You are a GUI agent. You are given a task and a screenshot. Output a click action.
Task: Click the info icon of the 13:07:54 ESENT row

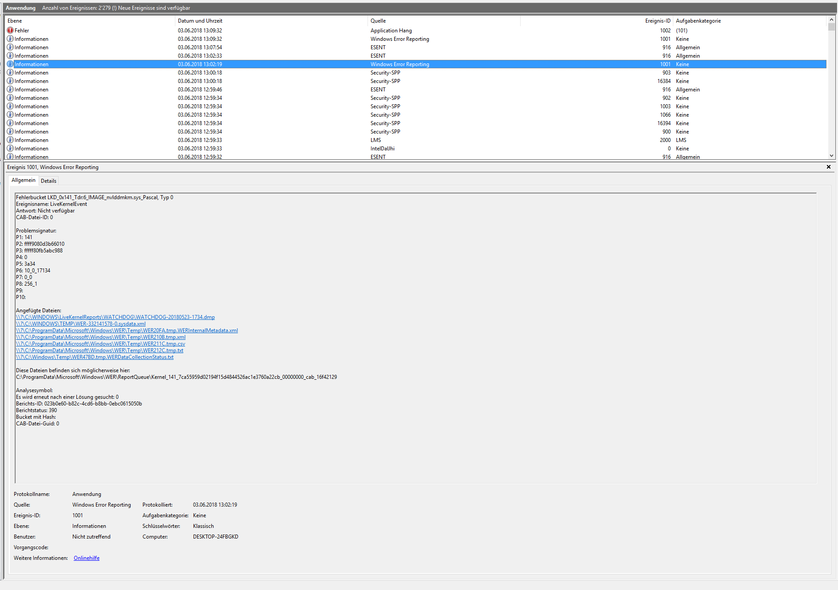[10, 47]
